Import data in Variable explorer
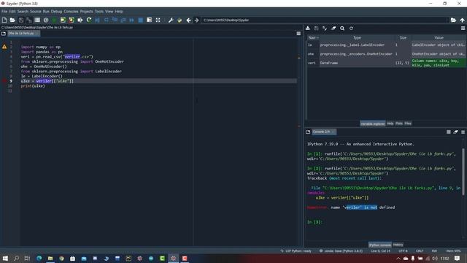The width and height of the screenshot is (467, 263). pos(308,28)
